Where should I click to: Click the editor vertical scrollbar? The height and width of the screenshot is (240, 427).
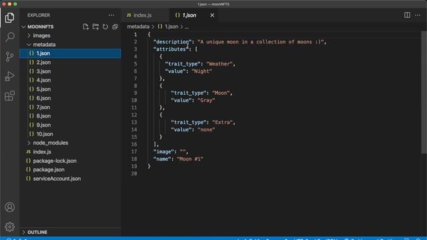point(424,93)
